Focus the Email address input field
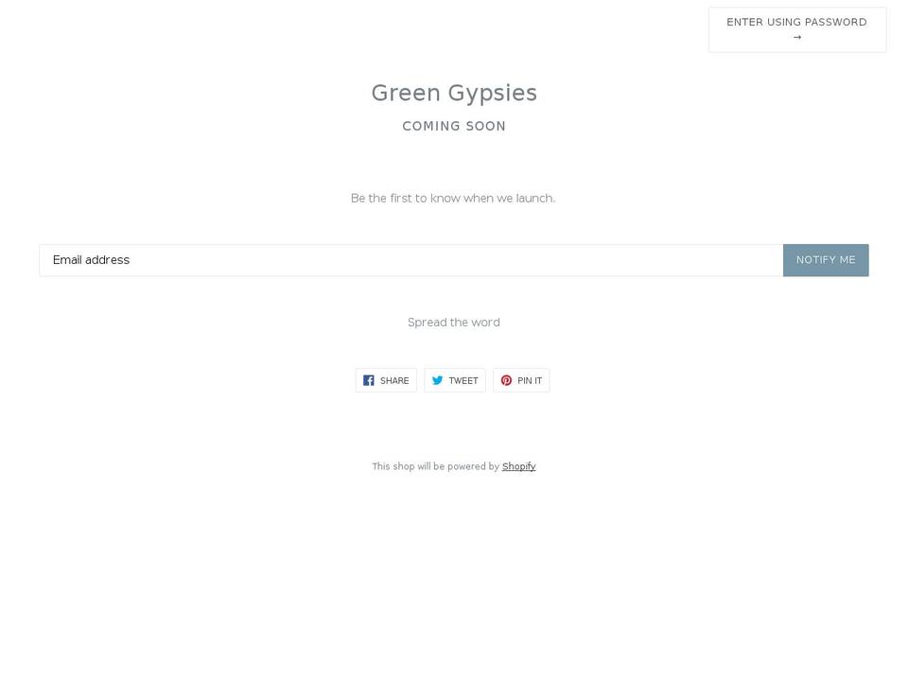Viewport: 908px width, 681px height. [x=411, y=260]
